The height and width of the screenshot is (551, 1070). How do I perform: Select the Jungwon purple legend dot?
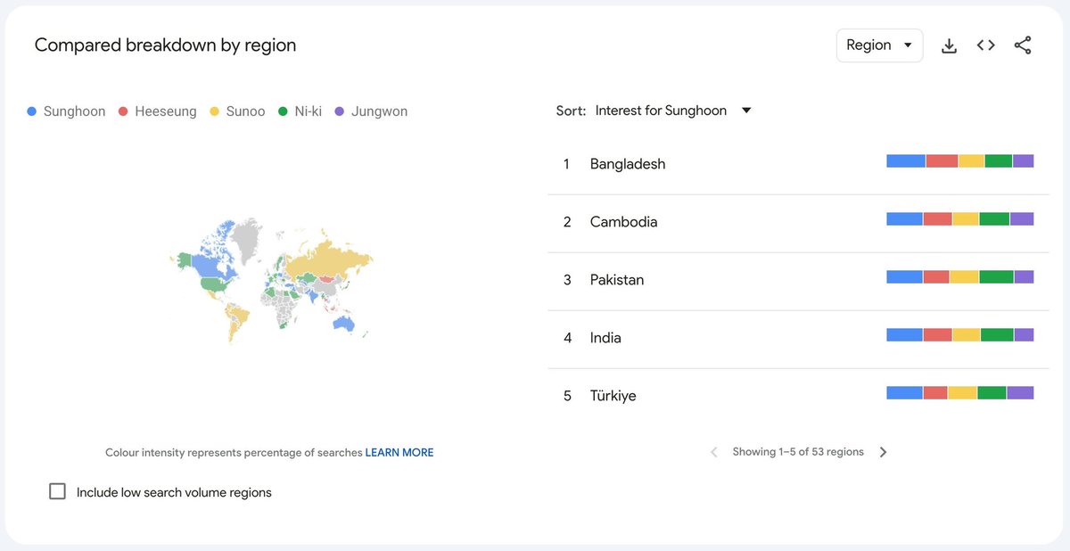point(339,111)
